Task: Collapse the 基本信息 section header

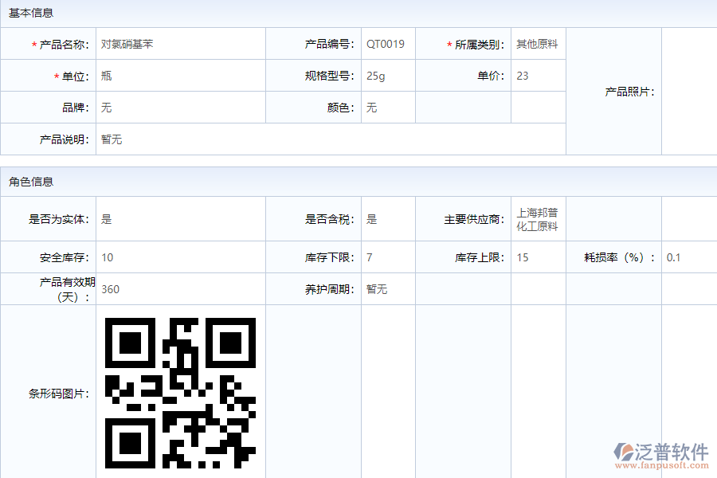Action: (32, 12)
